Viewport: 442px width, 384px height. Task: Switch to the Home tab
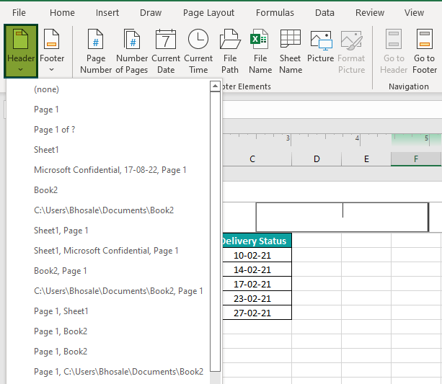pyautogui.click(x=62, y=13)
